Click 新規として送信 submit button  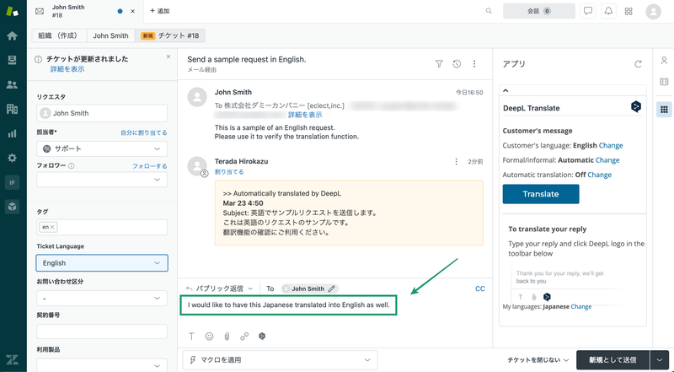(x=614, y=360)
